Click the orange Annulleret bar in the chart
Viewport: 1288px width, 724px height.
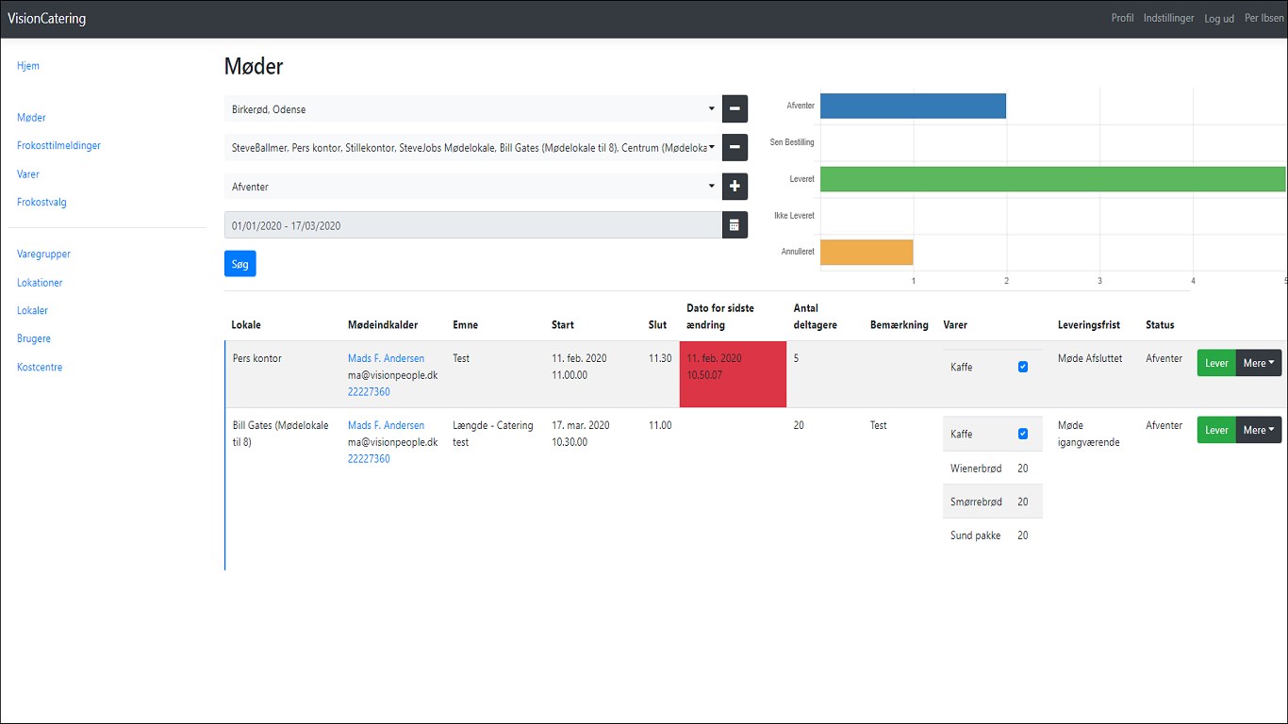tap(867, 252)
